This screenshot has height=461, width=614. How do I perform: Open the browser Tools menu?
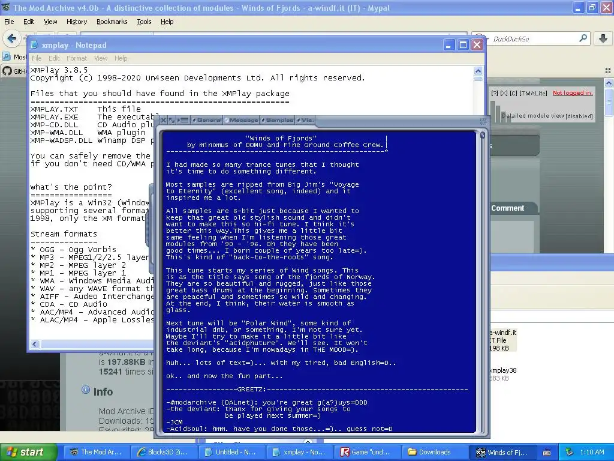[x=144, y=22]
